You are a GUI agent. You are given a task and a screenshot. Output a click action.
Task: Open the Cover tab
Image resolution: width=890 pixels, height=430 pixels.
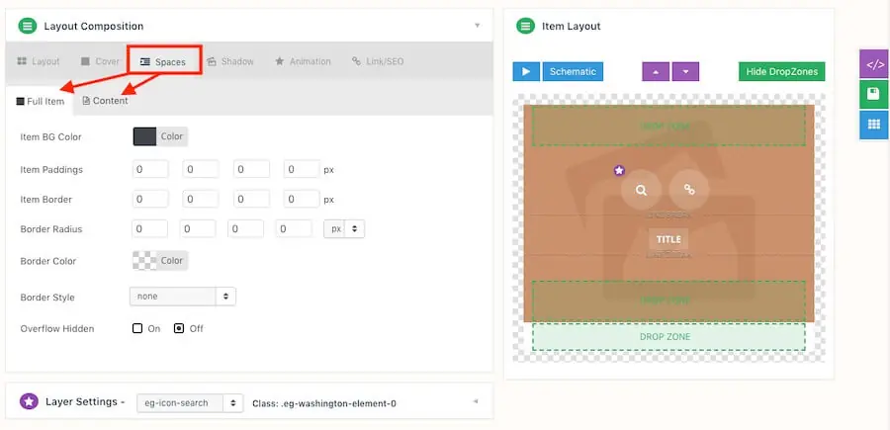tap(100, 61)
